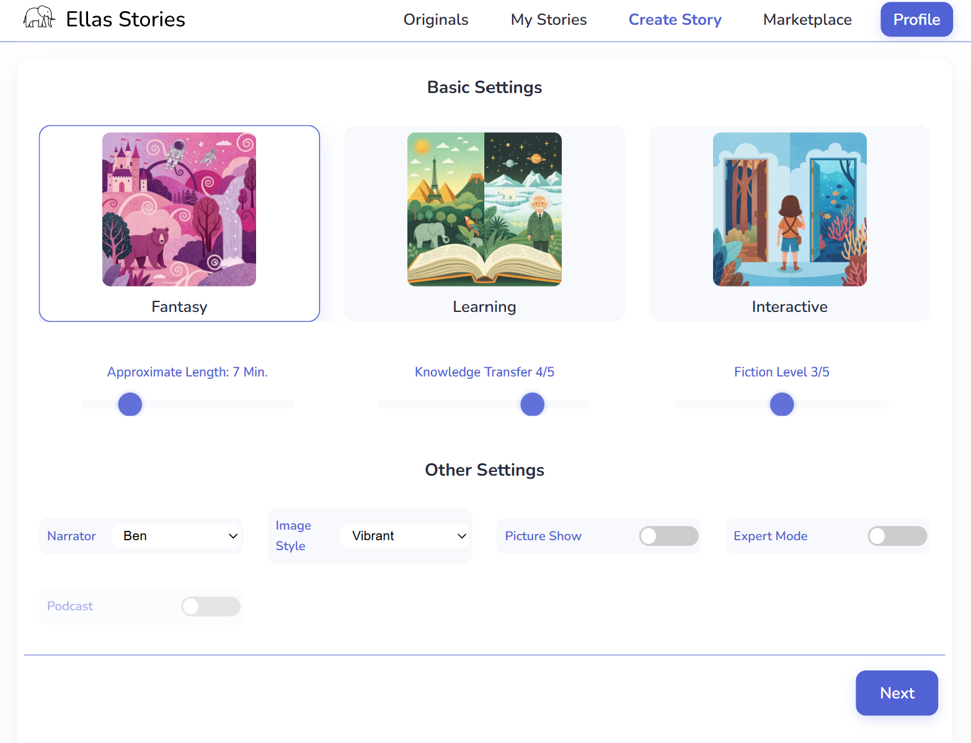Click the Ellas Stories elephant logo
The image size is (971, 743).
(38, 17)
